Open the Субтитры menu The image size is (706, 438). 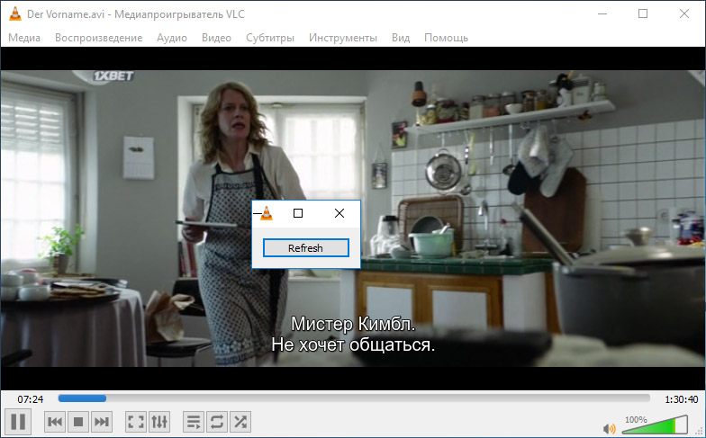click(270, 38)
